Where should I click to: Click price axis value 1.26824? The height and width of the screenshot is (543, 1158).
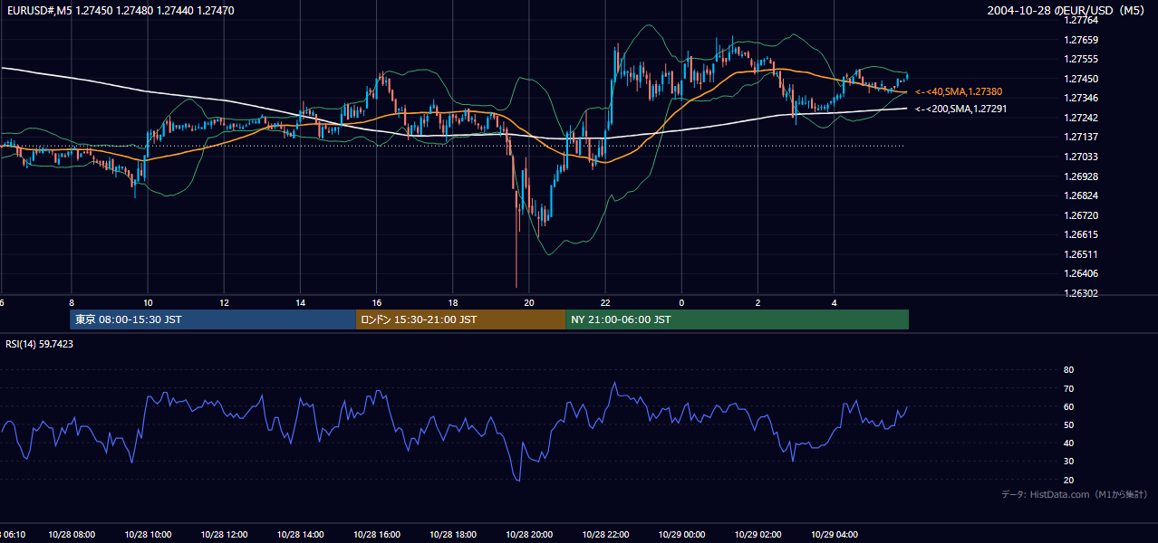[1081, 196]
